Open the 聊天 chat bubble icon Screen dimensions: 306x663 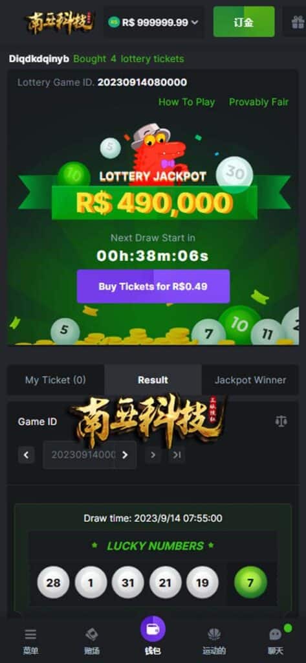point(276,635)
